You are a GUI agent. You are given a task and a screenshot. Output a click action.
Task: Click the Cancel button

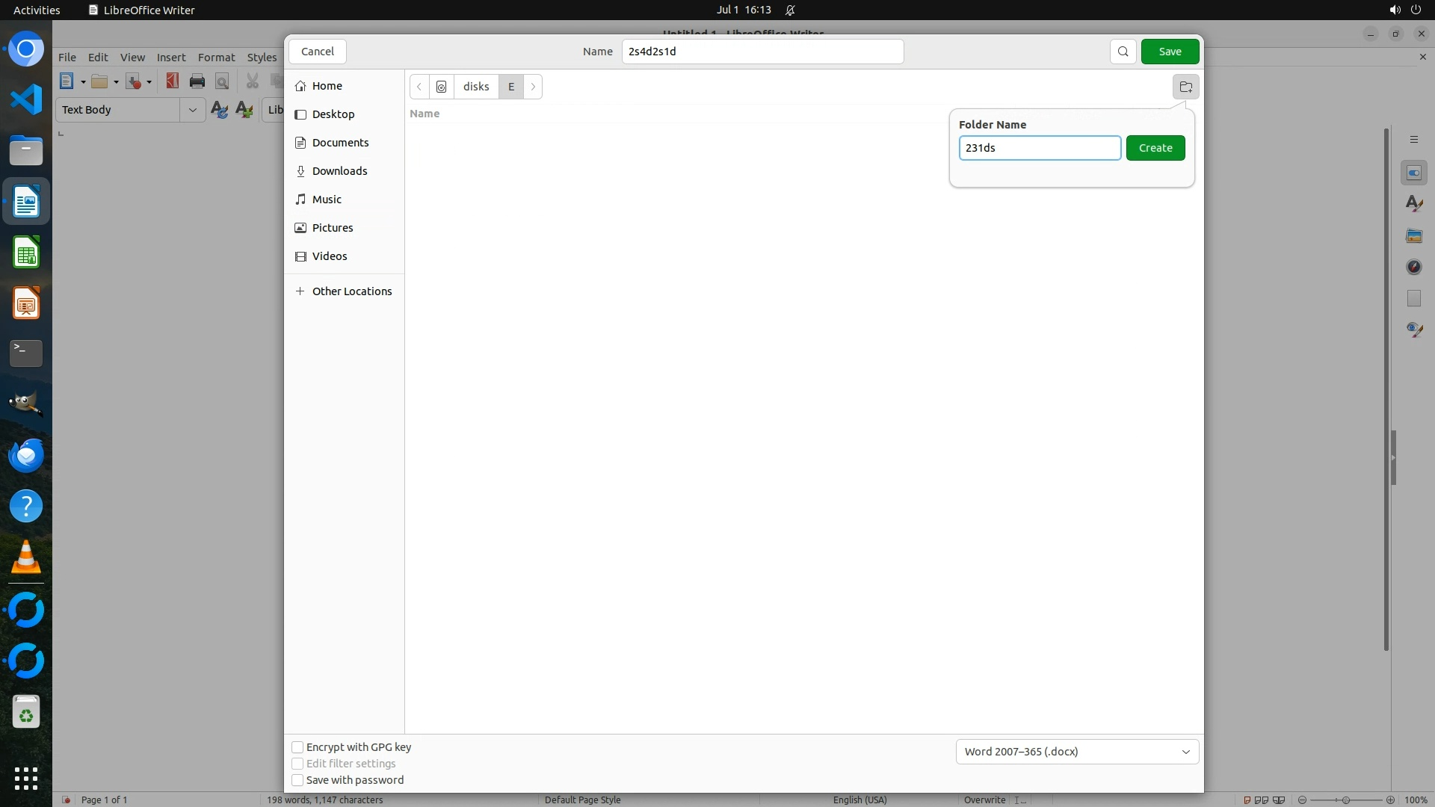coord(318,52)
